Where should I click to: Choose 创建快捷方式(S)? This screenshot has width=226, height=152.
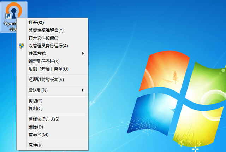click(52, 119)
